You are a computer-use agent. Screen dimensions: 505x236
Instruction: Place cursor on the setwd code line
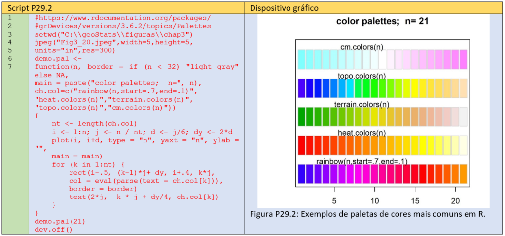coord(113,34)
